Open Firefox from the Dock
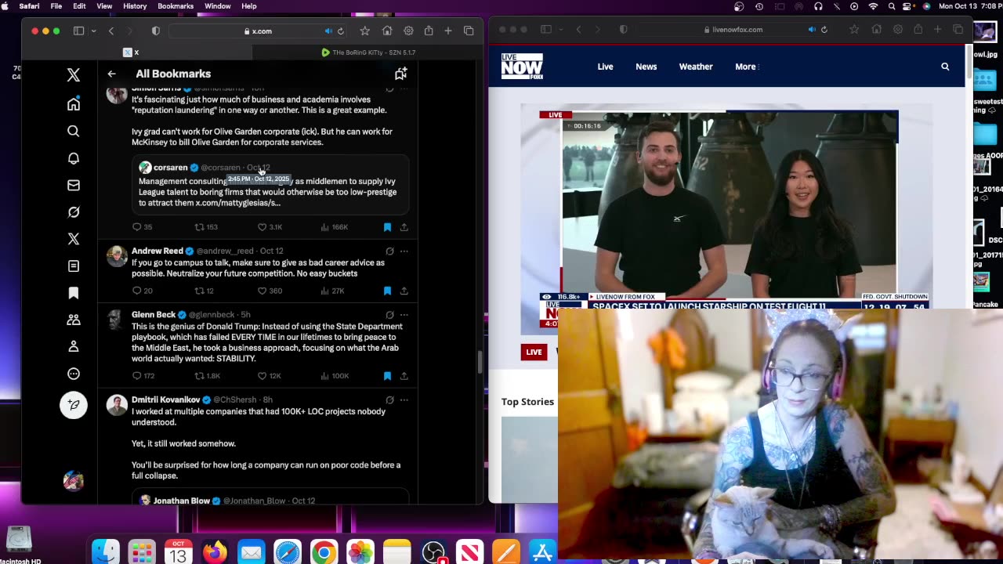1003x564 pixels. [215, 553]
